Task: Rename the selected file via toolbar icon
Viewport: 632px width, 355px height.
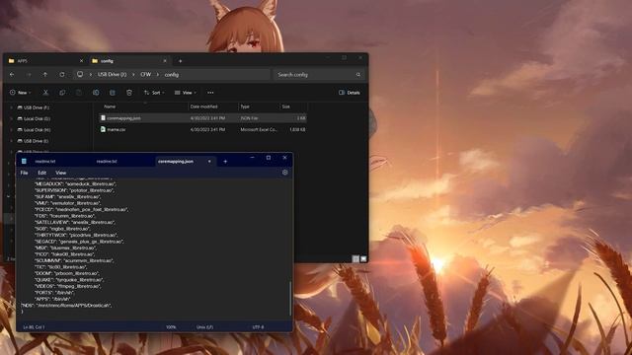Action: click(96, 93)
